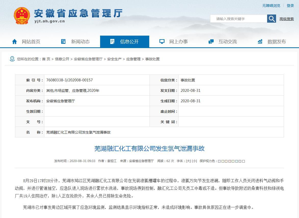Screen dimensions: 299x218
Task: Click the news icon beside 新闻动态
Action: click(63, 41)
